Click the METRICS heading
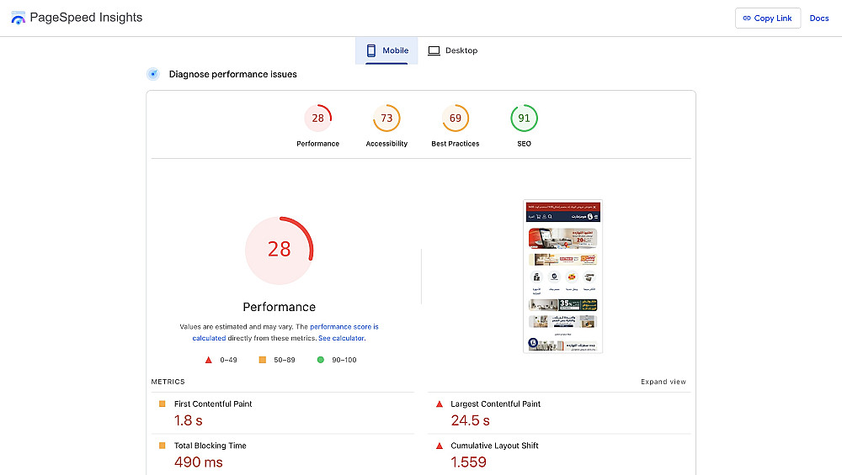This screenshot has height=475, width=842. pyautogui.click(x=168, y=382)
